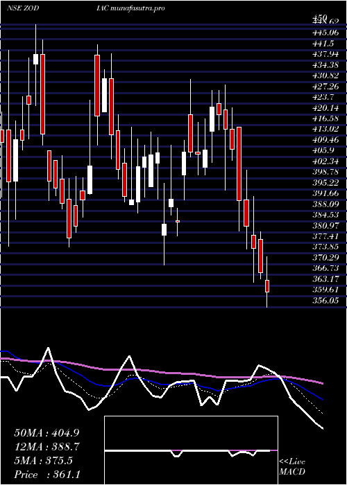
Task: Click the 5MA : 375.5 readout
Action: [x=43, y=461]
